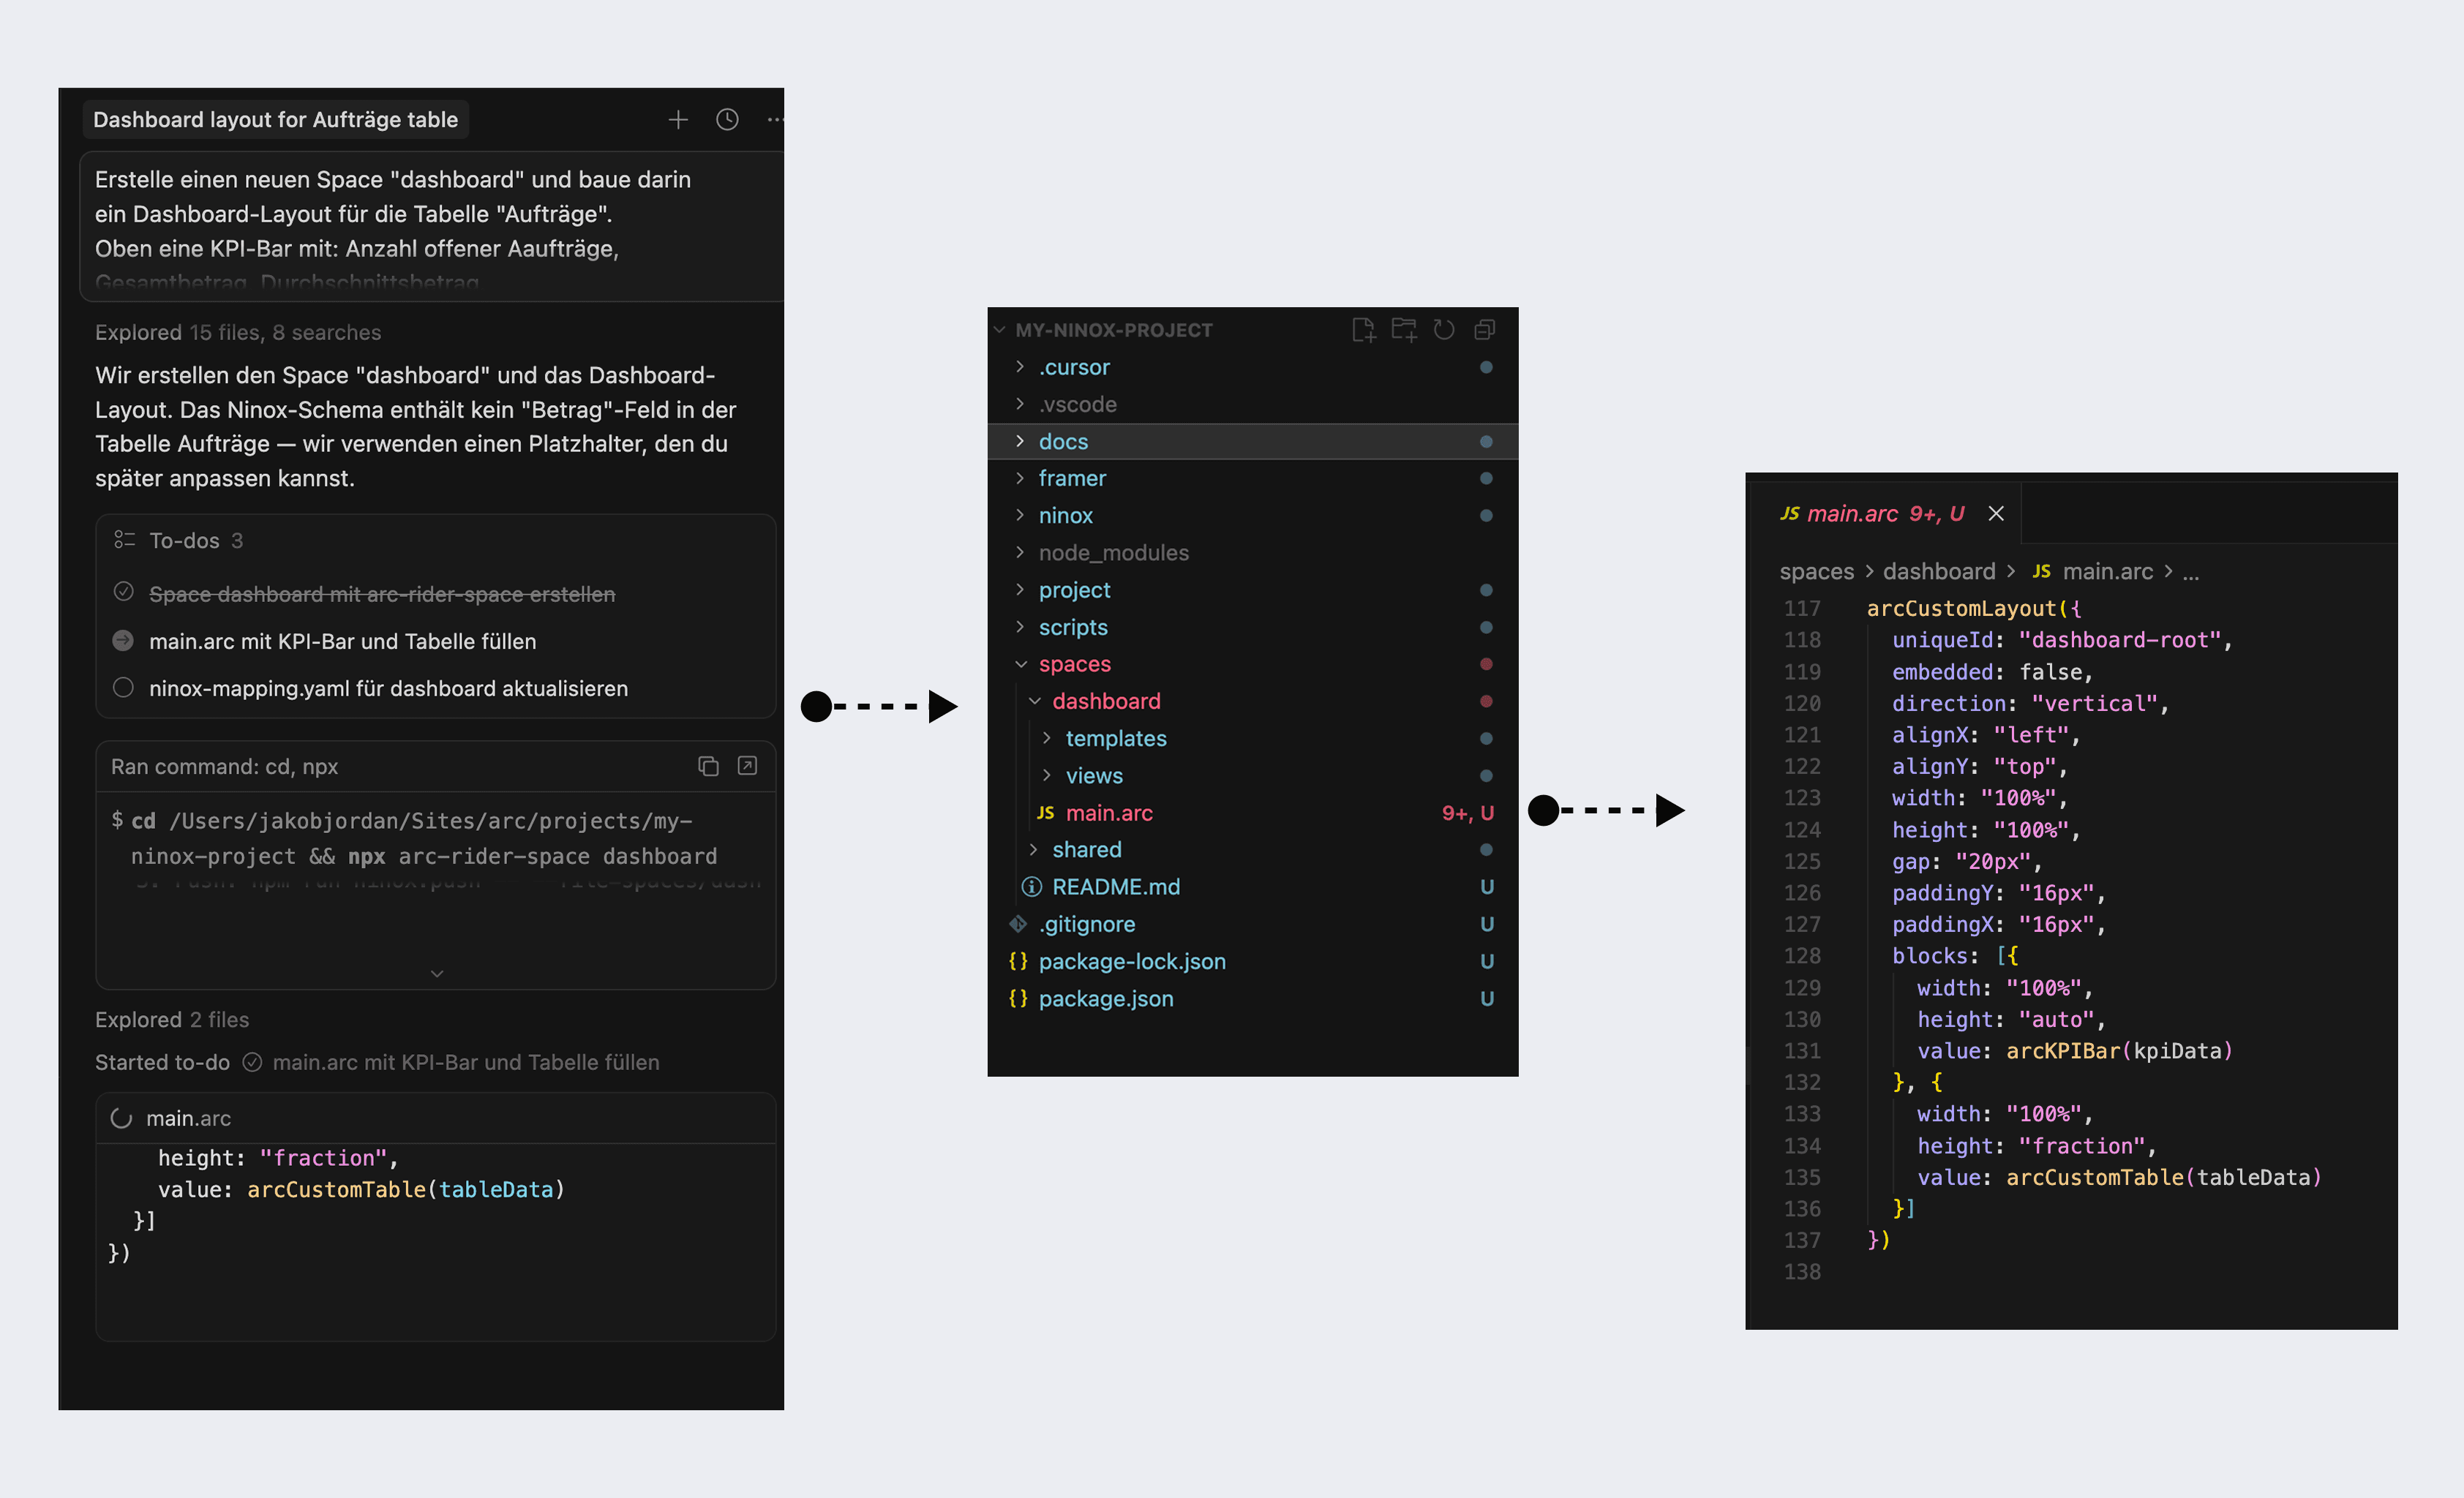Viewport: 2464px width, 1498px height.
Task: Open main.arc in the file tree
Action: 1108,813
